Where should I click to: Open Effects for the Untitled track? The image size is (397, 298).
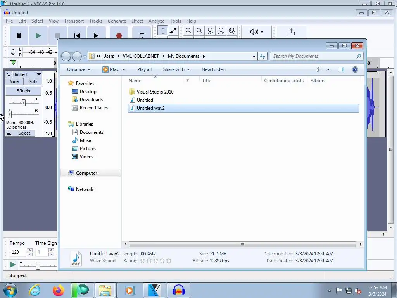pyautogui.click(x=23, y=91)
